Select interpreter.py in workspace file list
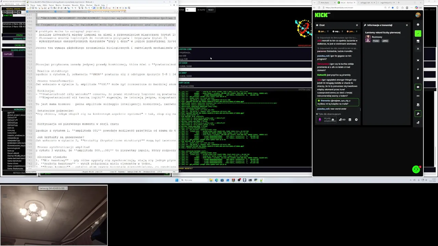Viewport: 438px width, 246px height. coord(14,138)
